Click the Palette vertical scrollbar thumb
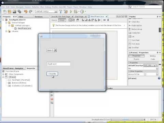164x123 pixels. 160,30
